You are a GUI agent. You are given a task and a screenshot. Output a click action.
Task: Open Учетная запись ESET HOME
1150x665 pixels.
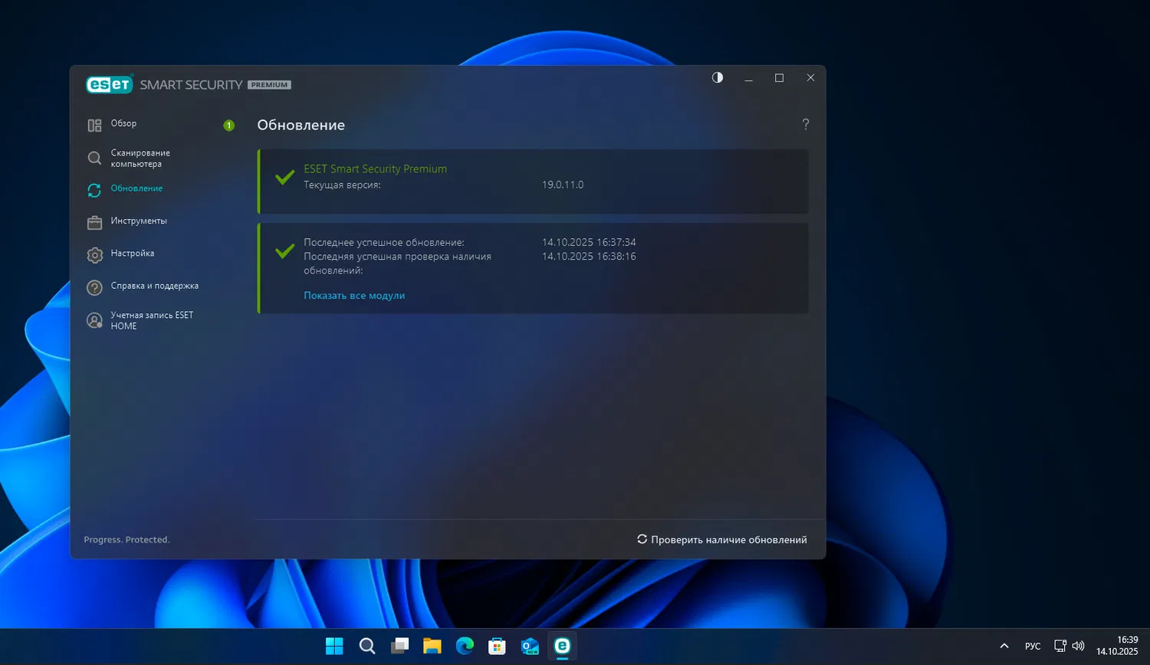(152, 320)
